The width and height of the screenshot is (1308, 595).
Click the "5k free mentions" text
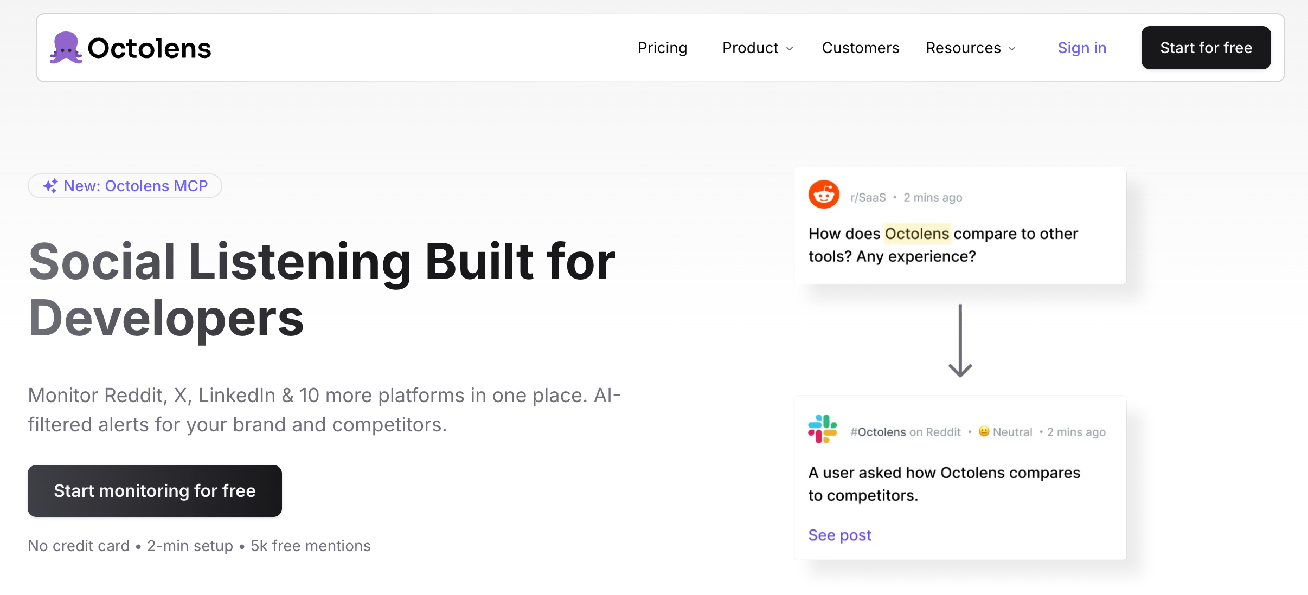[x=311, y=546]
